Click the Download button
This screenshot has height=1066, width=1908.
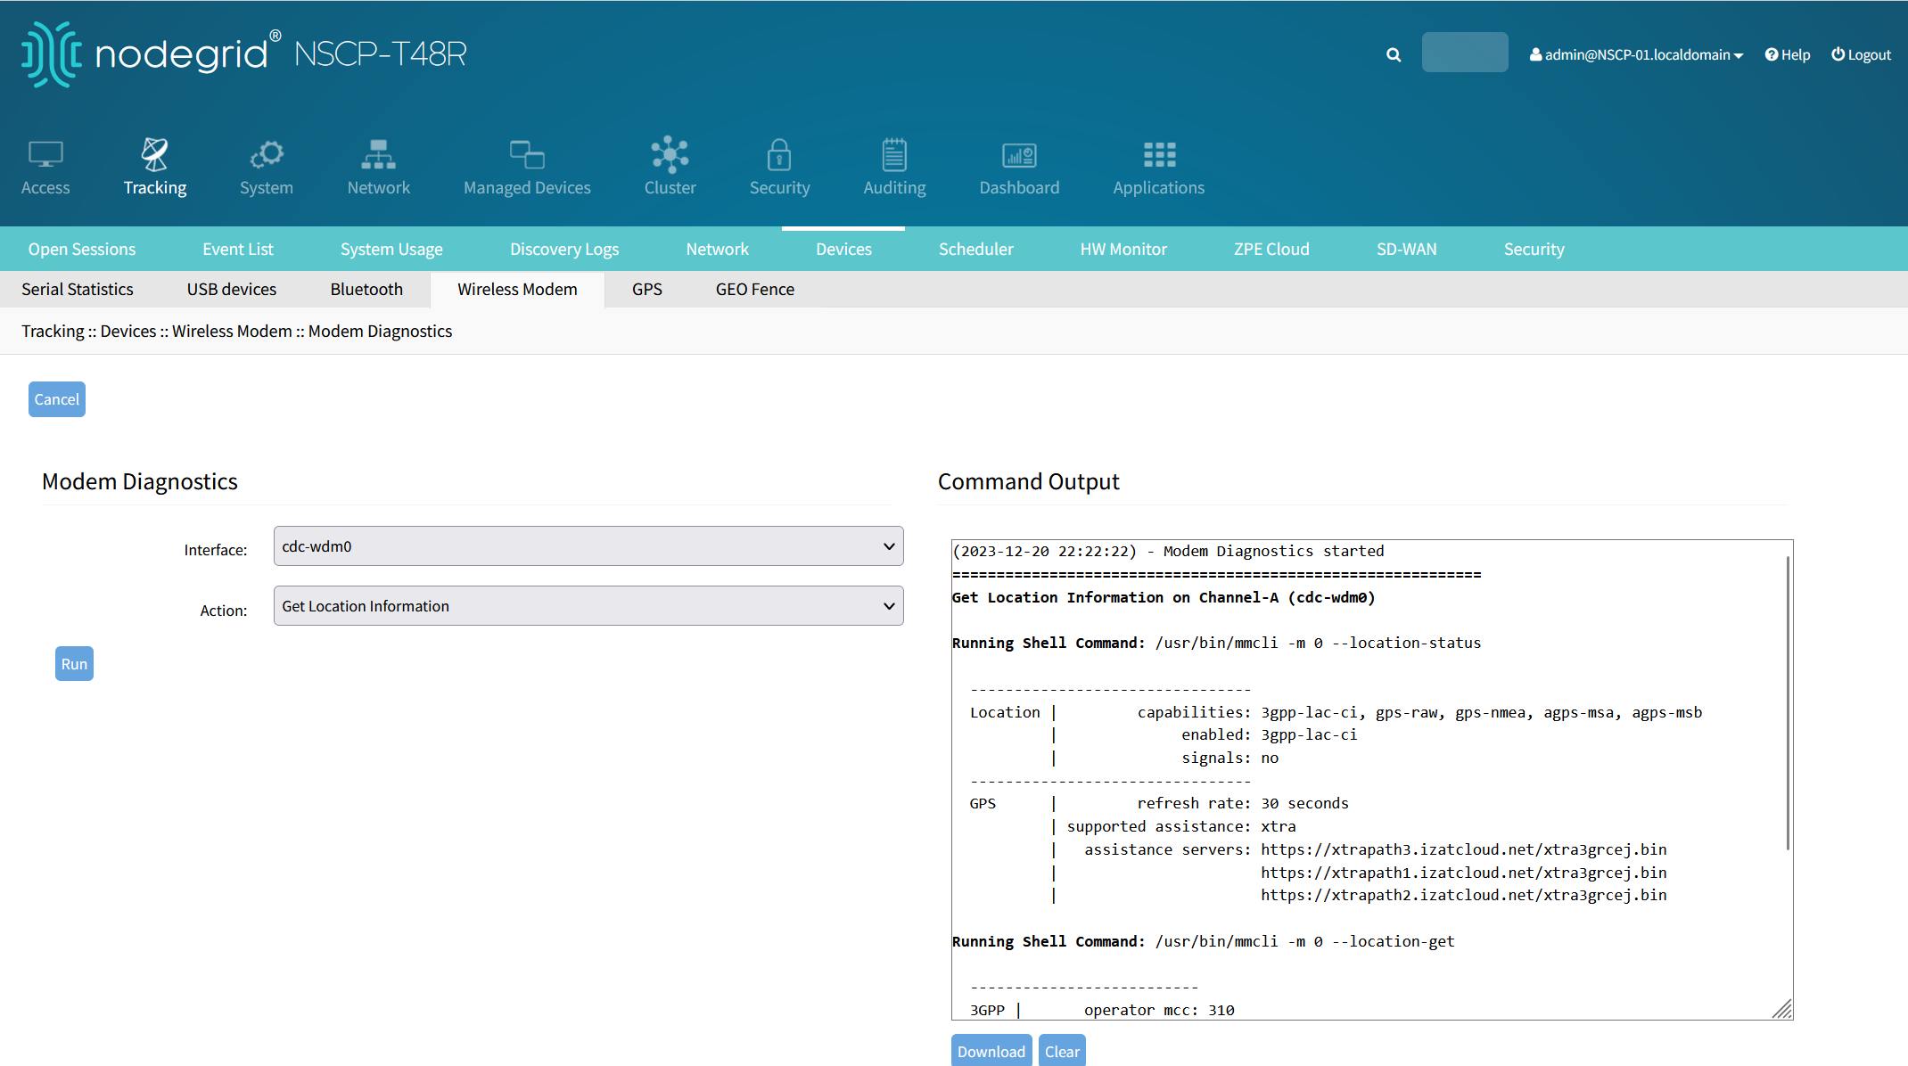click(991, 1052)
